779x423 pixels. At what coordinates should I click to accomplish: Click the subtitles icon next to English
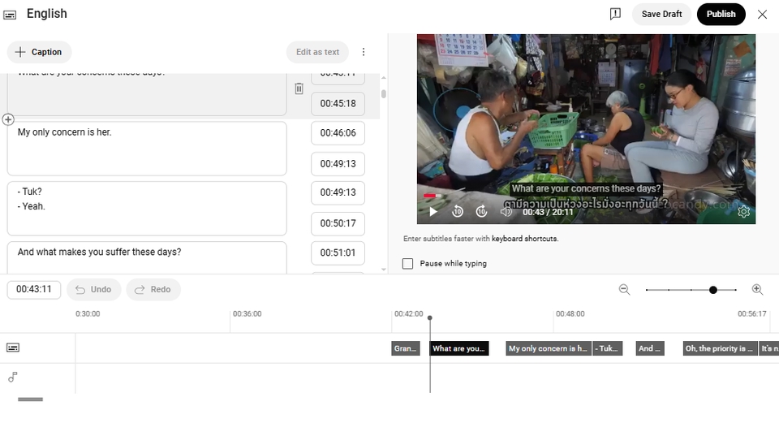click(x=10, y=15)
